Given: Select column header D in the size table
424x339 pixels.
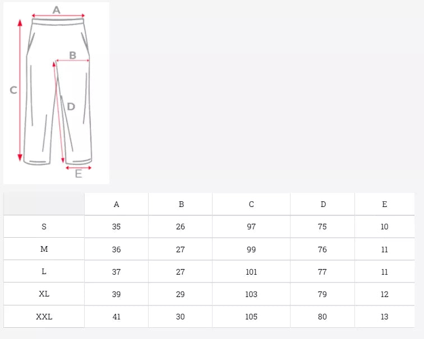Looking at the screenshot, I should (322, 204).
